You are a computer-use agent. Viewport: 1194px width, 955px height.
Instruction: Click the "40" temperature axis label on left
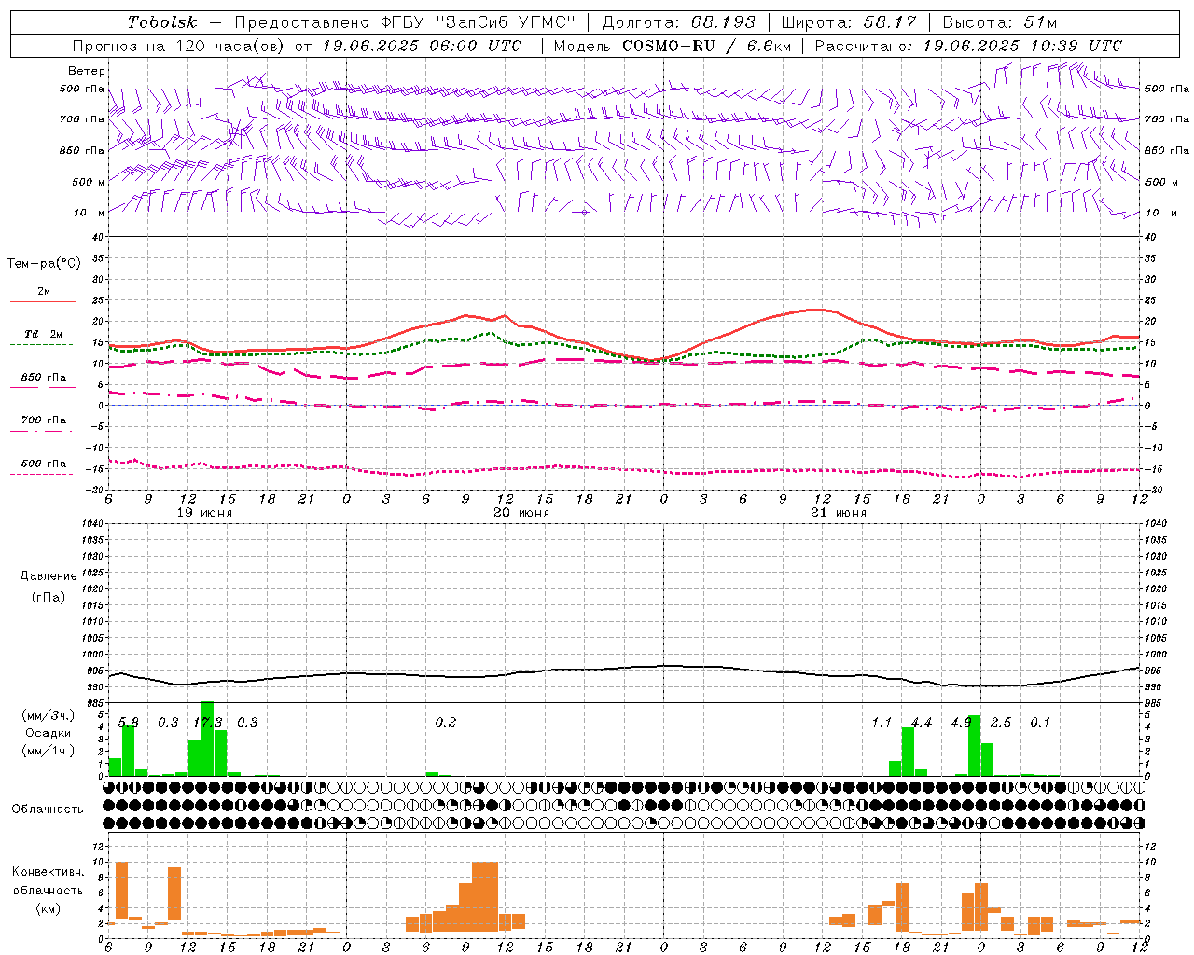click(98, 237)
